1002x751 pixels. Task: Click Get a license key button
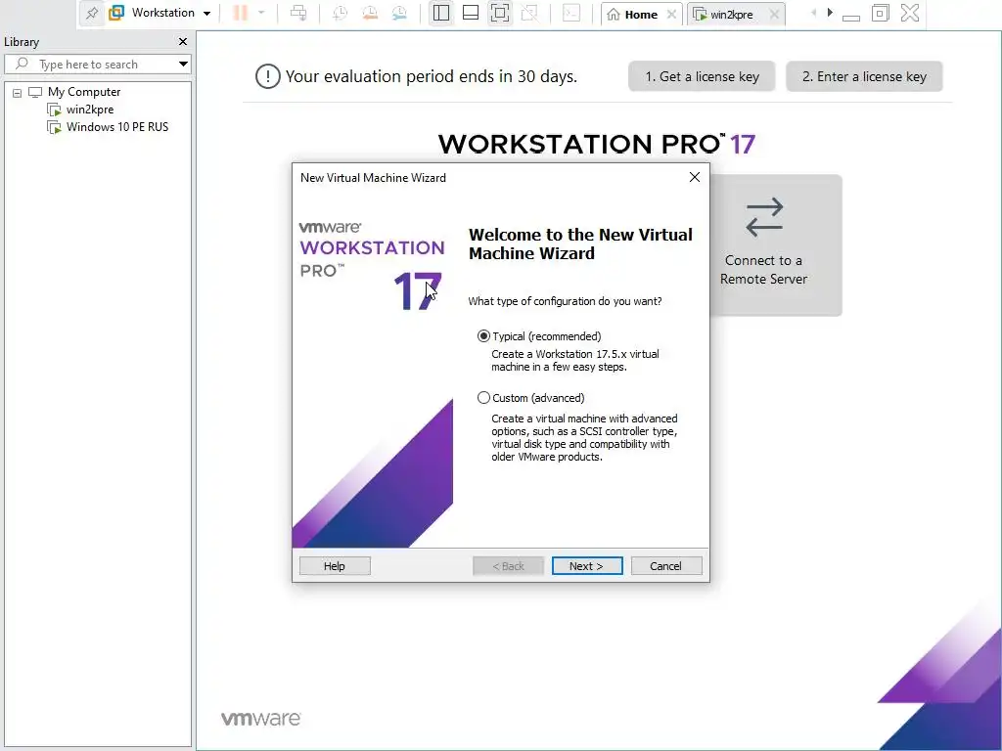point(702,76)
